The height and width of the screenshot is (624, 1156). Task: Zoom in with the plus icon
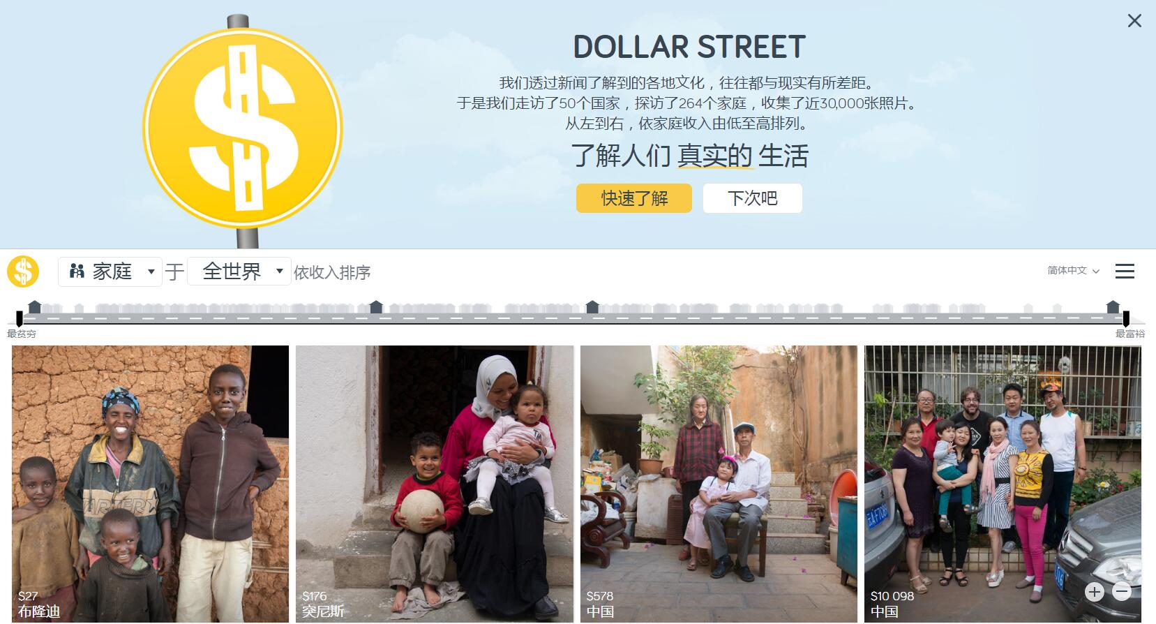tap(1095, 592)
